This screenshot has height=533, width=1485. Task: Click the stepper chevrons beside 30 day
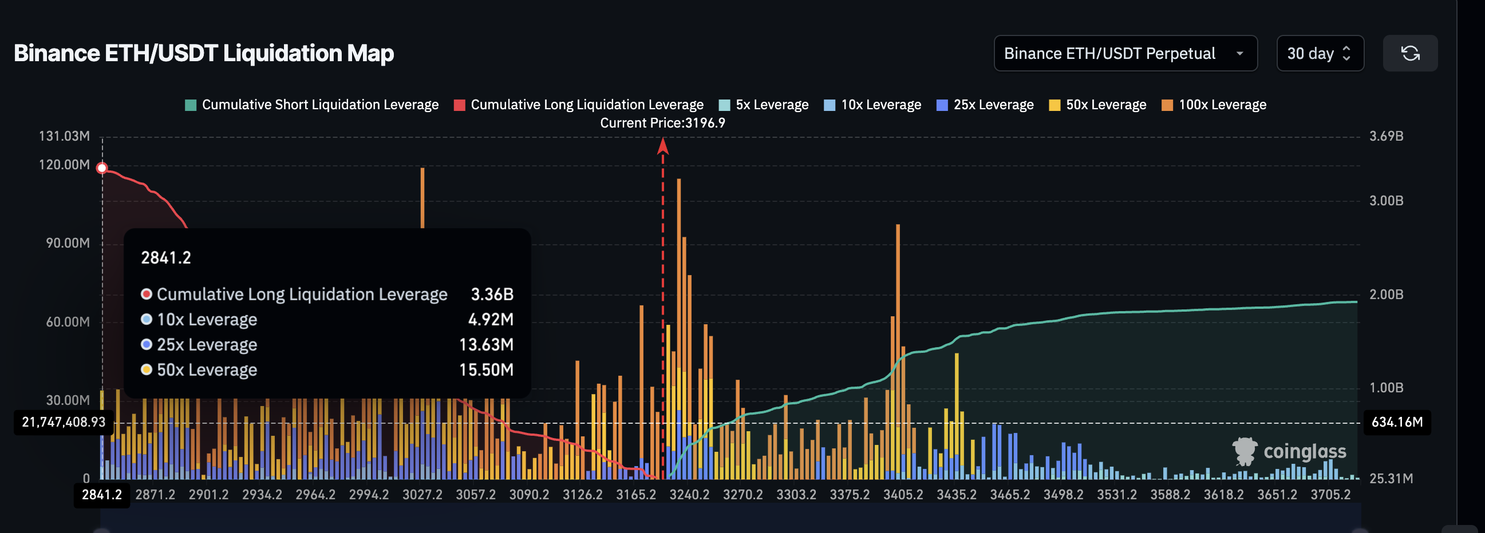pos(1345,53)
